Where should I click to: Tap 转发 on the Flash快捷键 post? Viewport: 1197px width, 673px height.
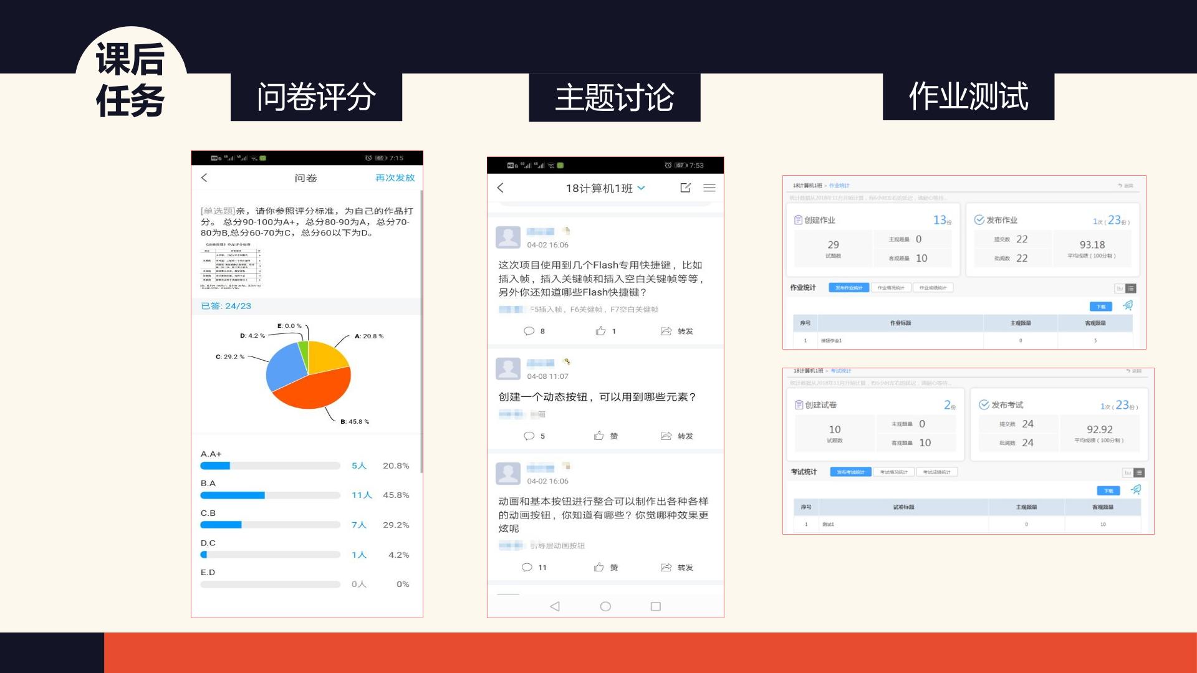click(677, 331)
